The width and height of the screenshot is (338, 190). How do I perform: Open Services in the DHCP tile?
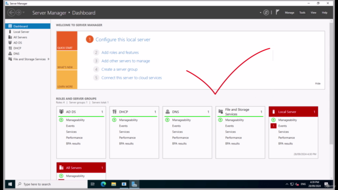click(x=125, y=132)
